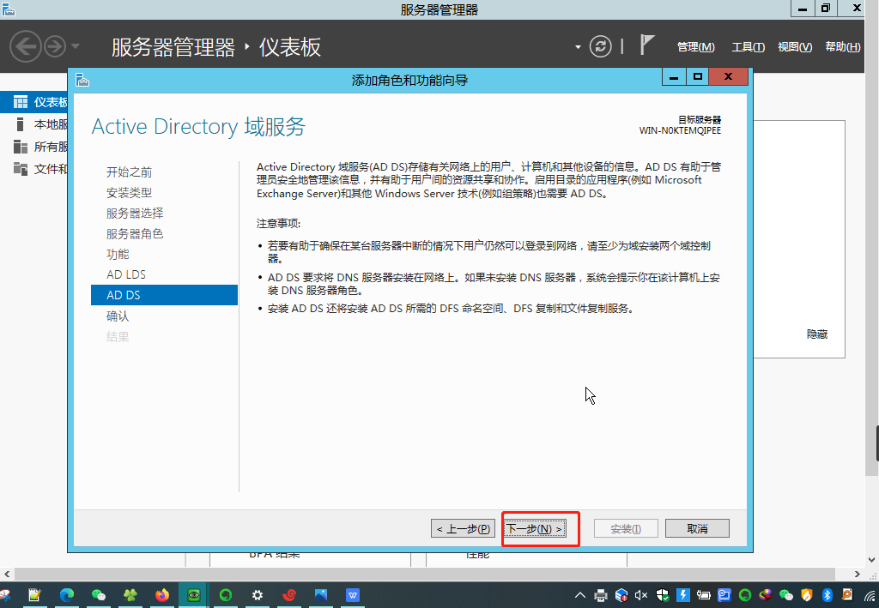Click the 注意事项: label
Viewport: 879px width, 608px height.
click(279, 224)
